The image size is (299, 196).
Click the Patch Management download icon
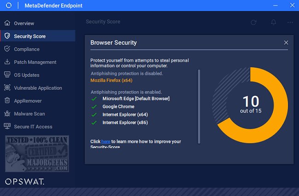pos(7,62)
